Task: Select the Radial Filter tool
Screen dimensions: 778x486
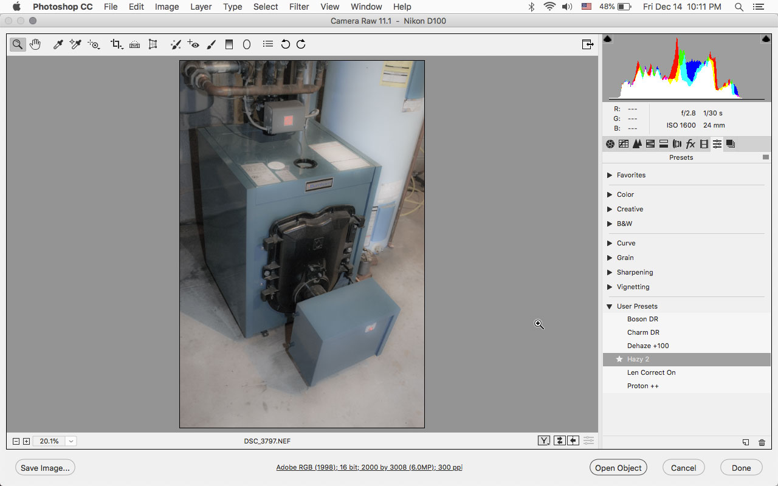Action: point(247,44)
